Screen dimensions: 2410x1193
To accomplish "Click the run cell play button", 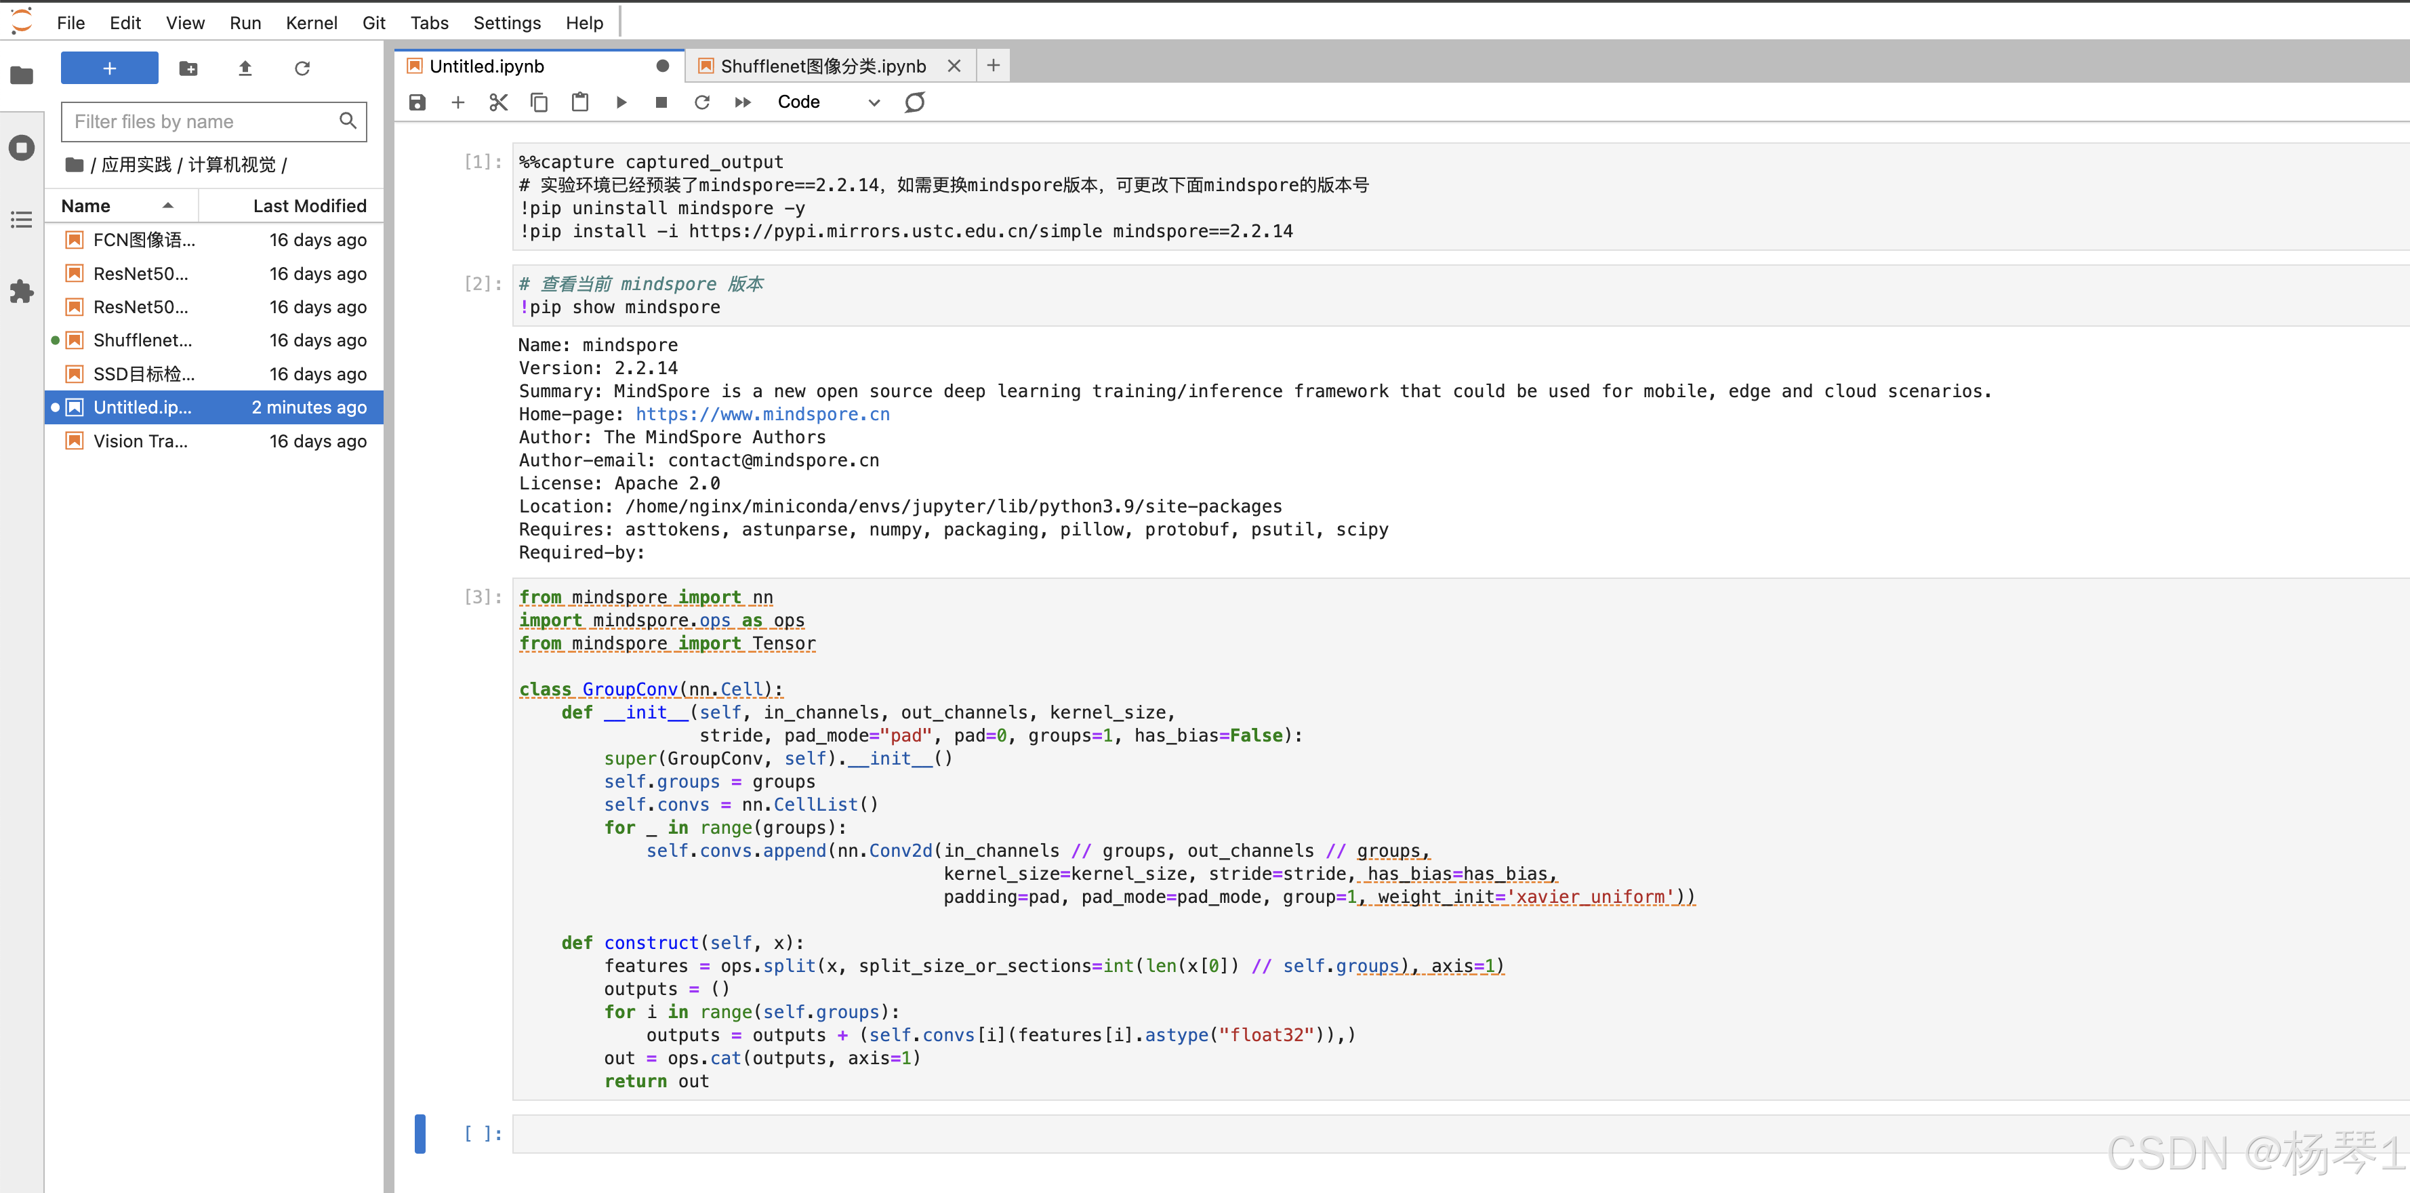I will [x=621, y=102].
